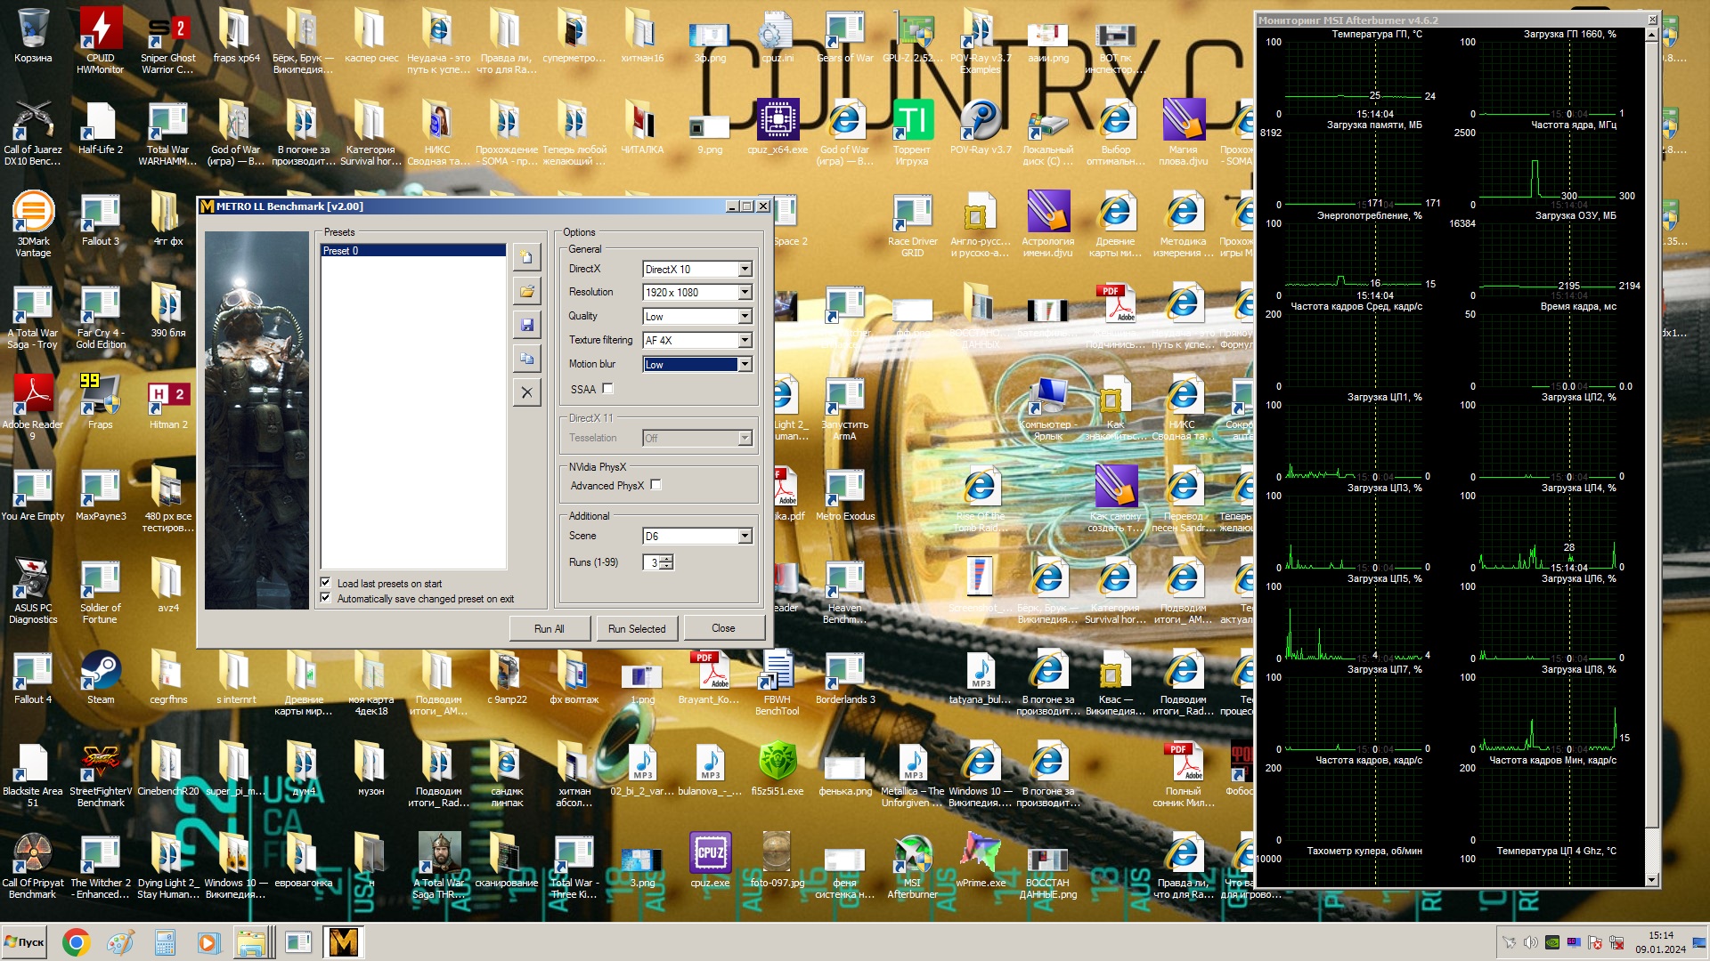This screenshot has width=1710, height=961.
Task: Click the new preset icon
Action: click(x=526, y=258)
